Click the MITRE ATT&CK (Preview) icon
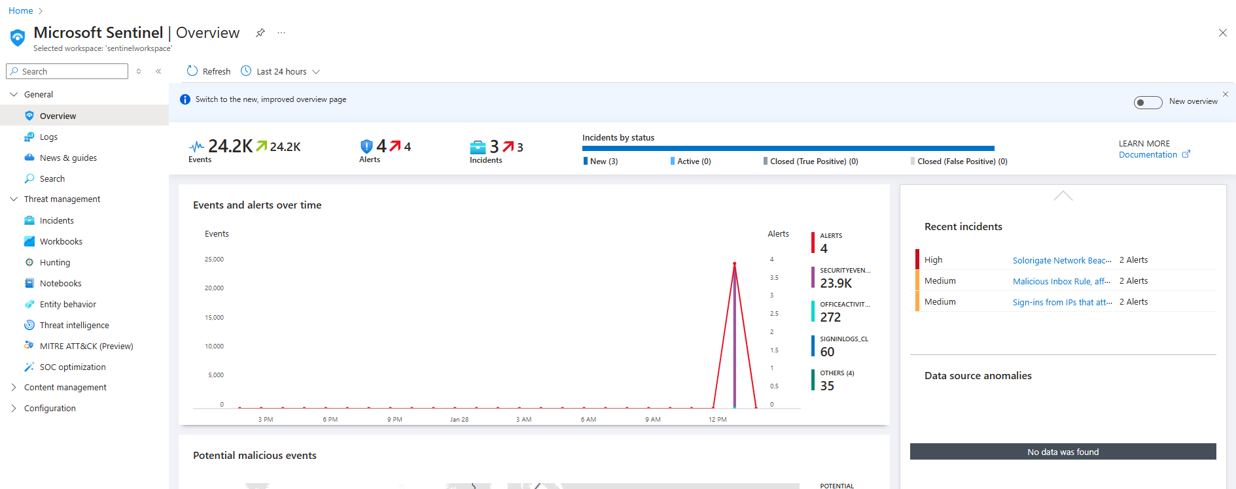The height and width of the screenshot is (489, 1236). tap(29, 346)
